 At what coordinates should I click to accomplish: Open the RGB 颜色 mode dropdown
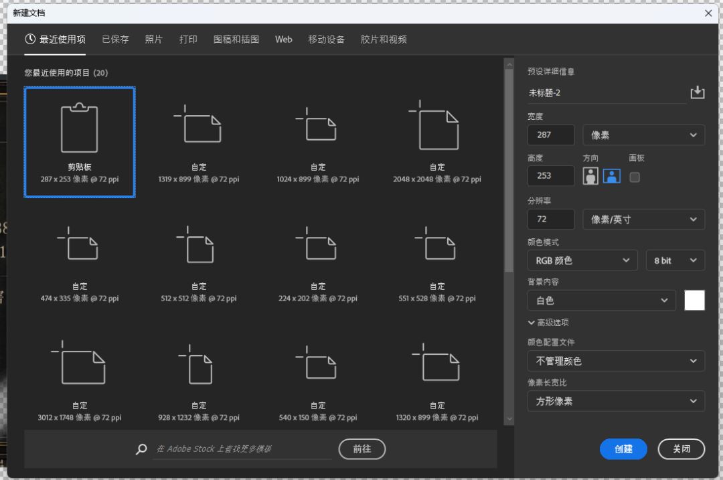pyautogui.click(x=582, y=260)
